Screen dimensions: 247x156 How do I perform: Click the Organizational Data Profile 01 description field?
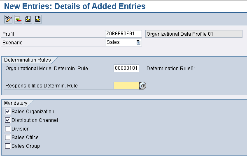click(194, 34)
